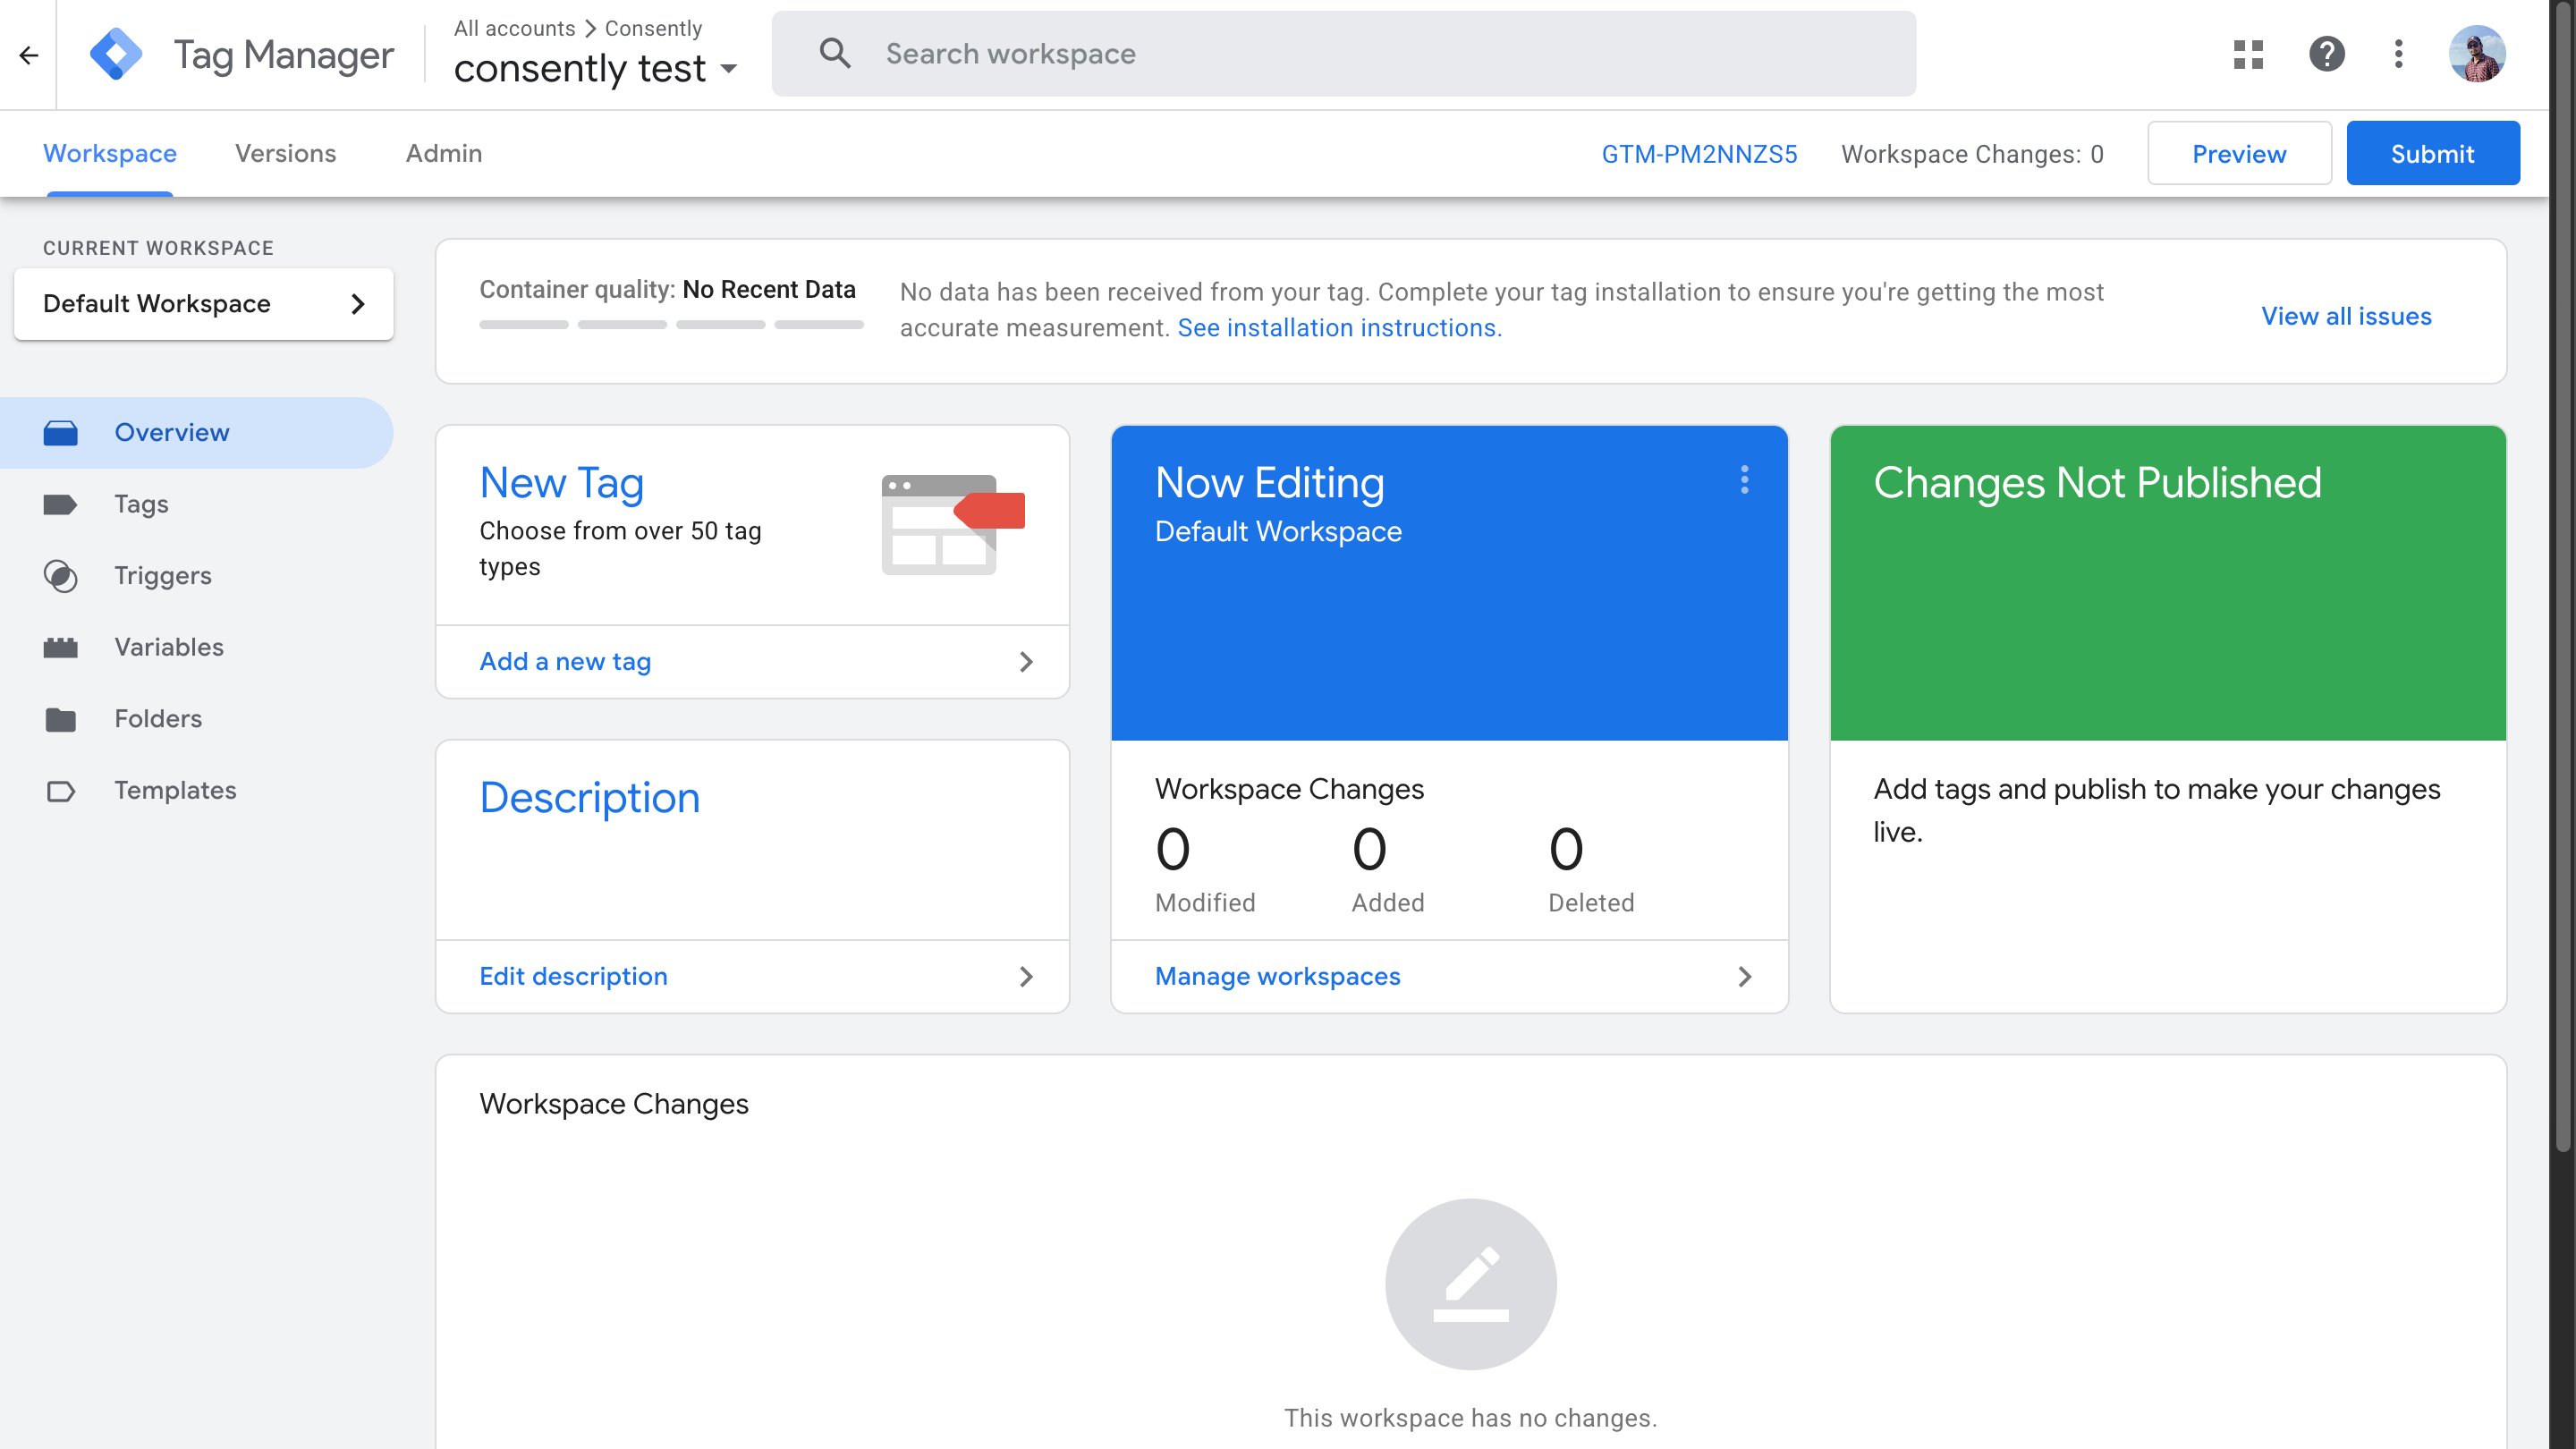Click the Preview button
2576x1449 pixels.
(2238, 154)
